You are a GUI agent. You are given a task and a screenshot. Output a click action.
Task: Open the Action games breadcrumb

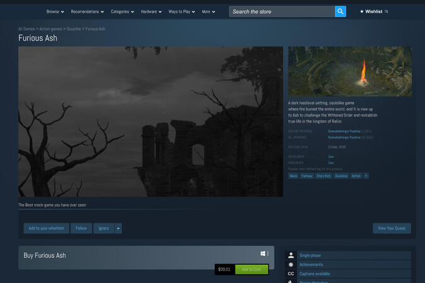[x=51, y=29]
